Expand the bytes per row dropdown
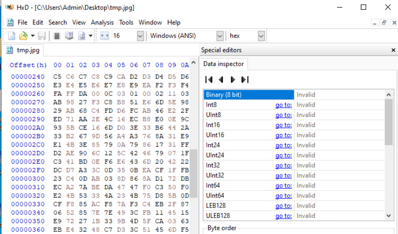 (140, 36)
